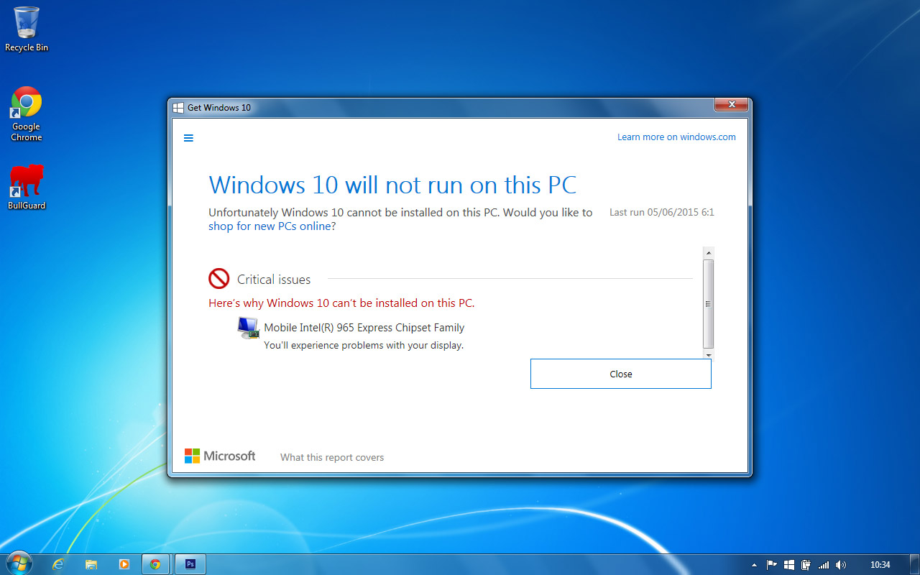920x575 pixels.
Task: Click the report's vertical scrollbar thumb
Action: pyautogui.click(x=709, y=304)
